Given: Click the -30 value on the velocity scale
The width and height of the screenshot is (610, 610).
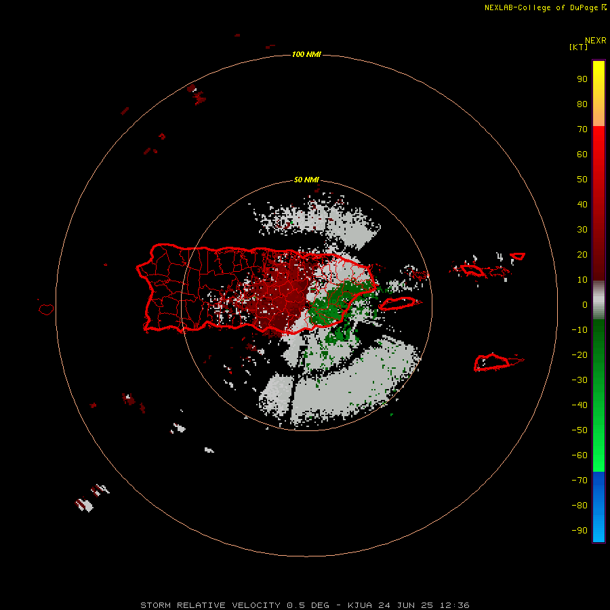Looking at the screenshot, I should (579, 380).
